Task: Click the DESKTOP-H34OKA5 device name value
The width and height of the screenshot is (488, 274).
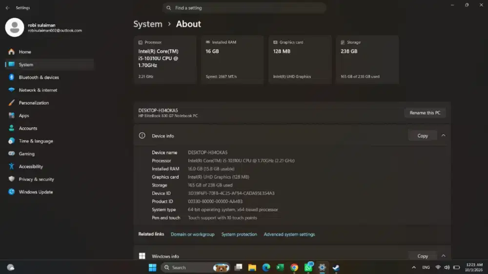Action: click(x=207, y=152)
